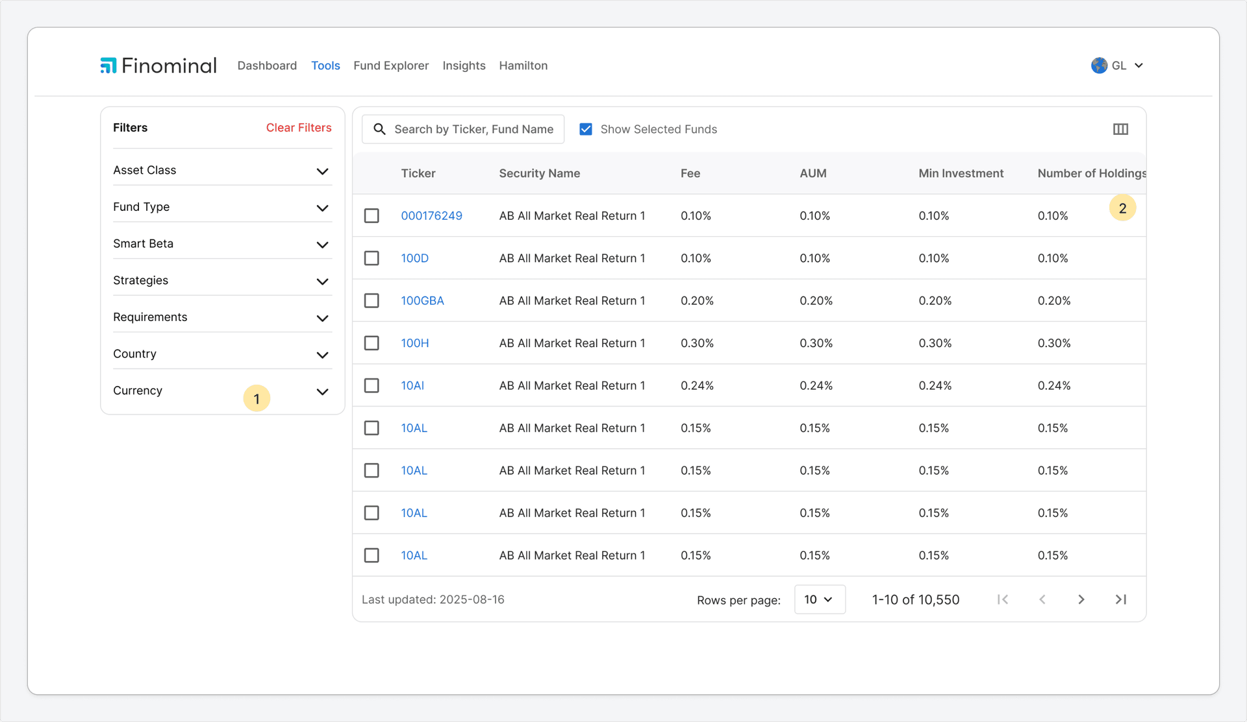Open ticker link 100D

tap(414, 258)
